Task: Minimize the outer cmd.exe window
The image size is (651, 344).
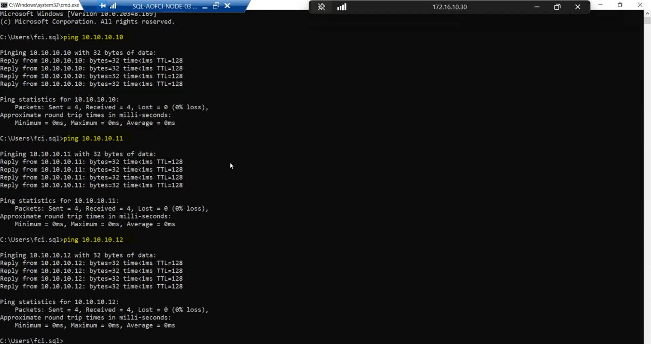Action: (601, 5)
